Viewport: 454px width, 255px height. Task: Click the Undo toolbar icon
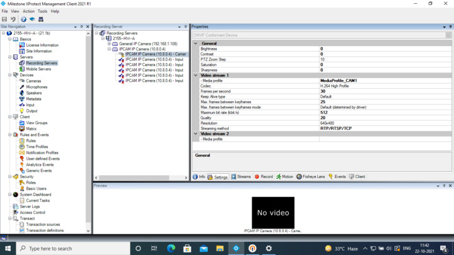click(13, 19)
